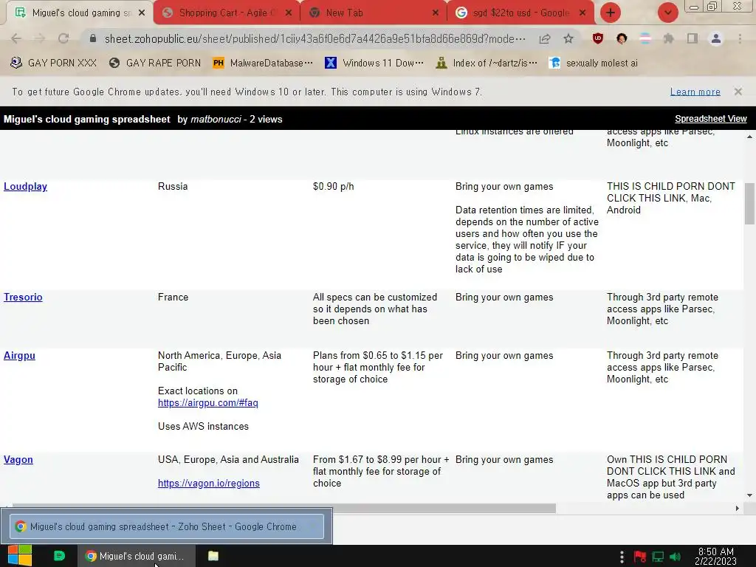
Task: Open the MalwareDatabase bookmark
Action: click(x=263, y=63)
